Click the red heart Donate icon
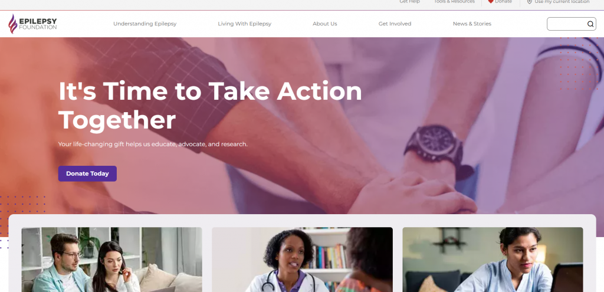604x292 pixels. tap(490, 2)
